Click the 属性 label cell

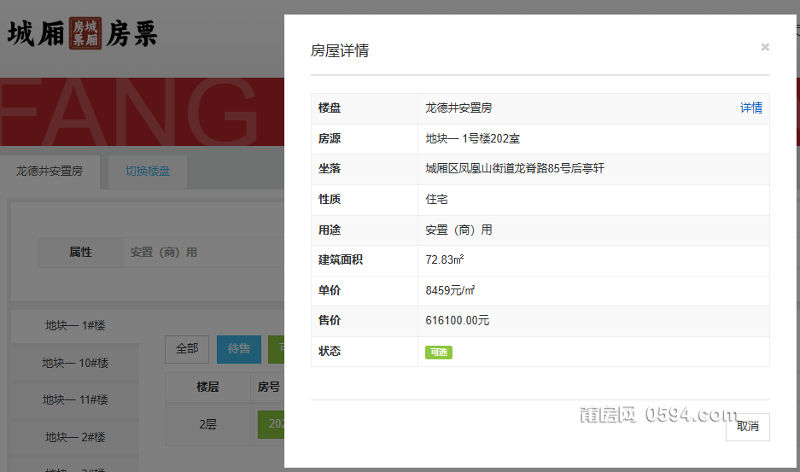(x=80, y=252)
